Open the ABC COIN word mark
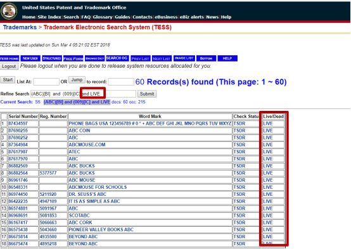Image resolution: width=351 pixels, height=249 pixels. point(79,131)
